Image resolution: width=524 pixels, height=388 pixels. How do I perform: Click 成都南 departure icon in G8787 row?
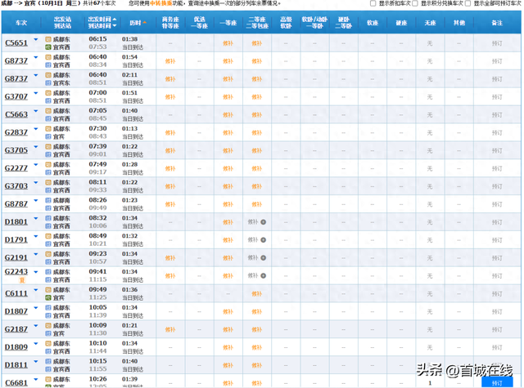(48, 200)
